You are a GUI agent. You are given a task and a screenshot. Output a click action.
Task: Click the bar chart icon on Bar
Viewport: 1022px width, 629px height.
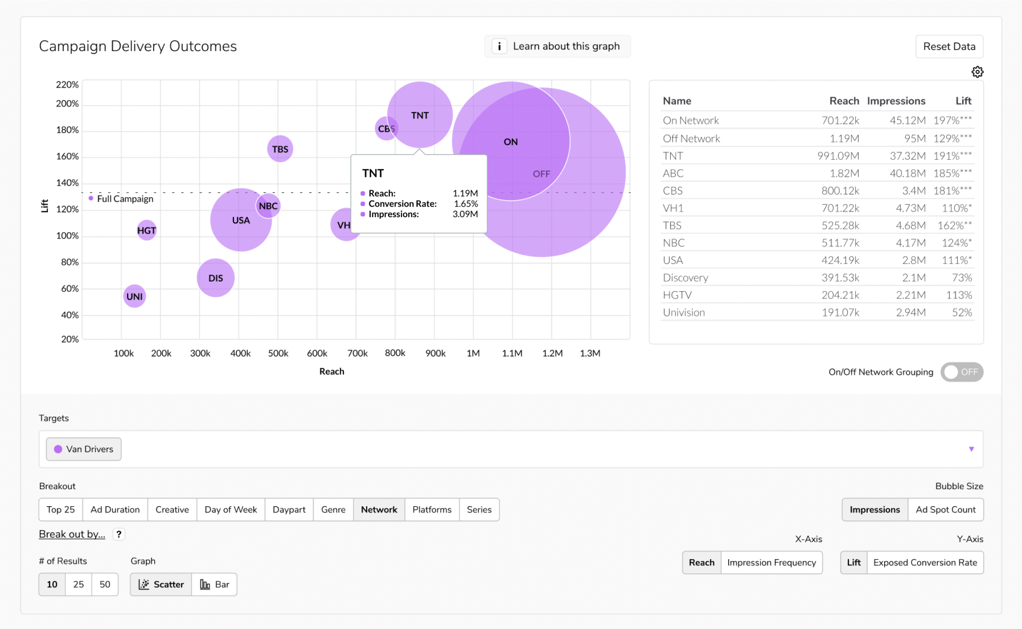205,584
